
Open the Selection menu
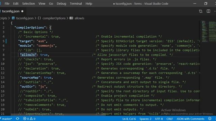point(28,4)
